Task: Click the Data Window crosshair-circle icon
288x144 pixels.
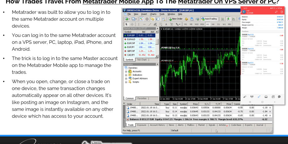Action: click(147, 19)
